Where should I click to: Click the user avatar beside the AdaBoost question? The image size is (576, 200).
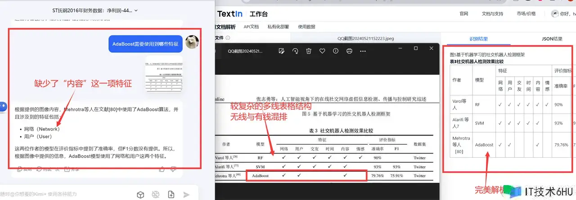(x=192, y=42)
